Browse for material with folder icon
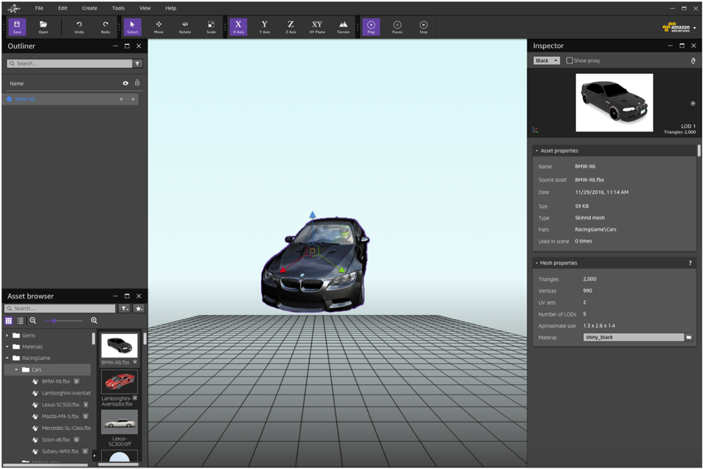Viewport: 703px width, 469px height. [x=689, y=337]
